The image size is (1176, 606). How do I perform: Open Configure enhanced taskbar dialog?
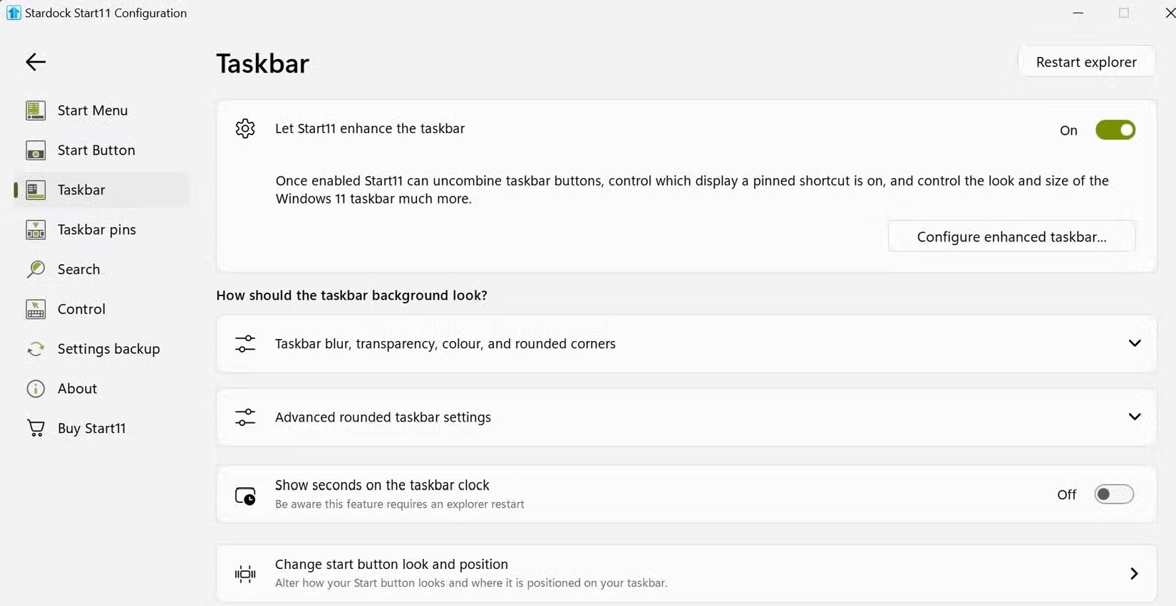pos(1011,236)
